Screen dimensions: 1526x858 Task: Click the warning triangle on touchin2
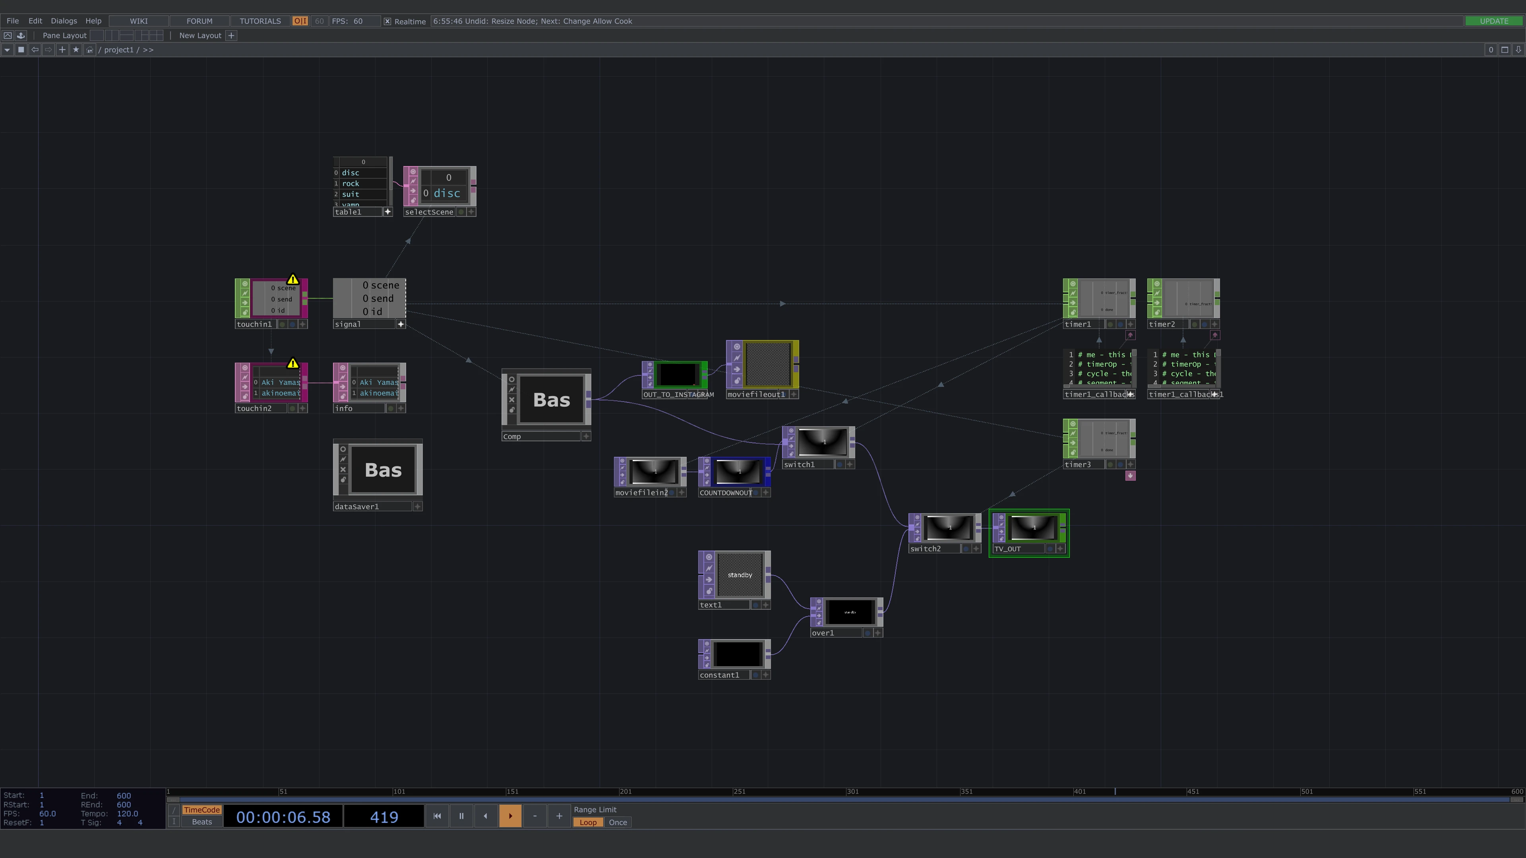pyautogui.click(x=292, y=363)
